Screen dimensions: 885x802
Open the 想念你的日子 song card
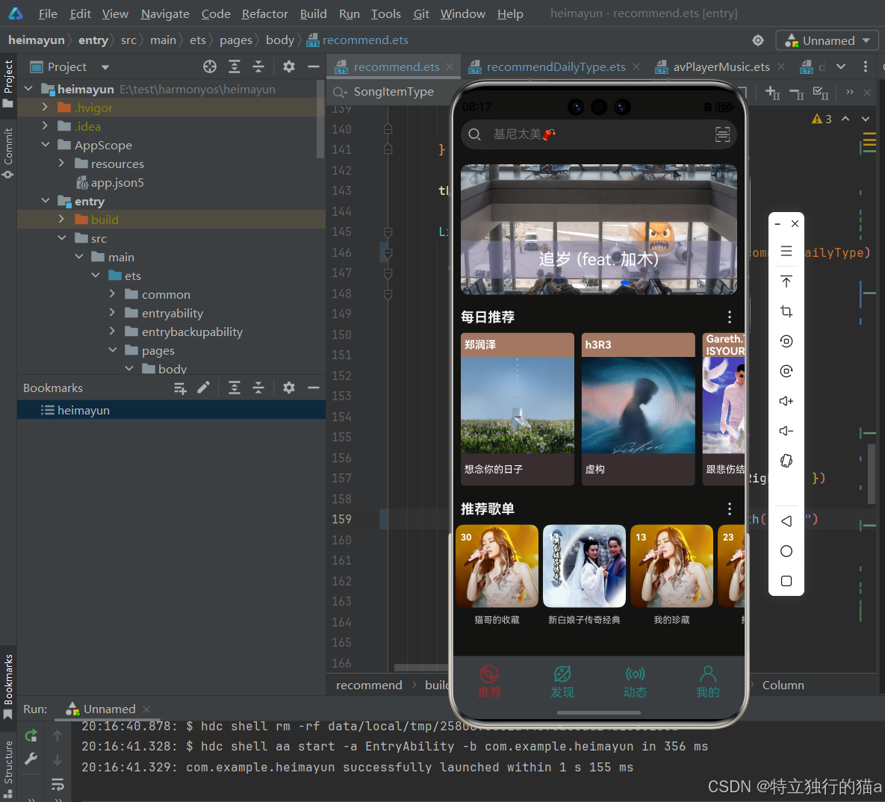tap(518, 408)
